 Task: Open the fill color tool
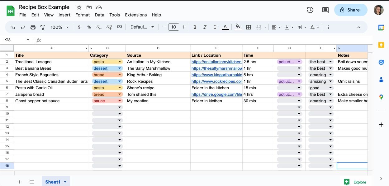(238, 27)
